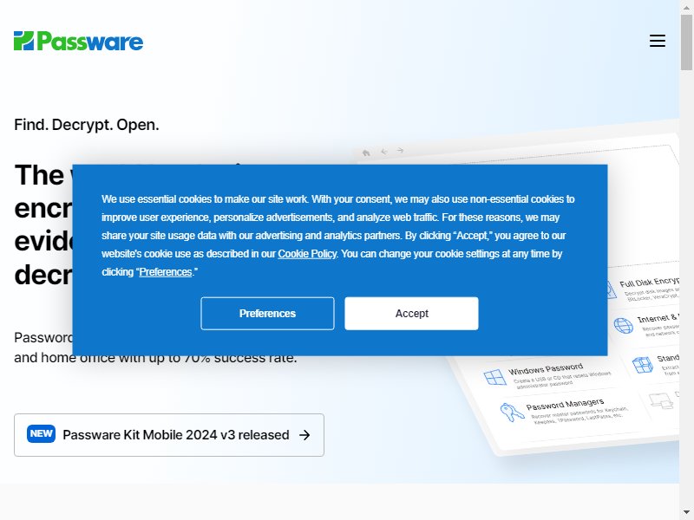Click the forward arrow in app preview

(400, 150)
